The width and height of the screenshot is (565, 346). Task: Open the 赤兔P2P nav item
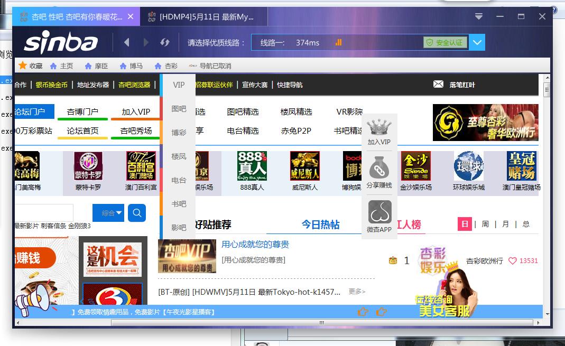296,130
